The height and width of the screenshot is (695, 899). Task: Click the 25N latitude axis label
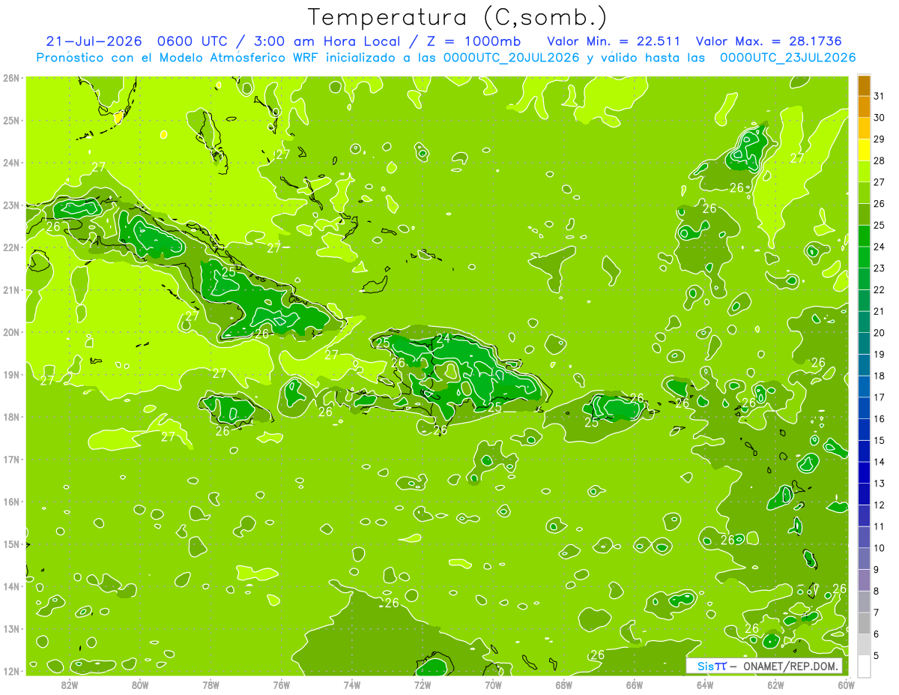(x=11, y=120)
